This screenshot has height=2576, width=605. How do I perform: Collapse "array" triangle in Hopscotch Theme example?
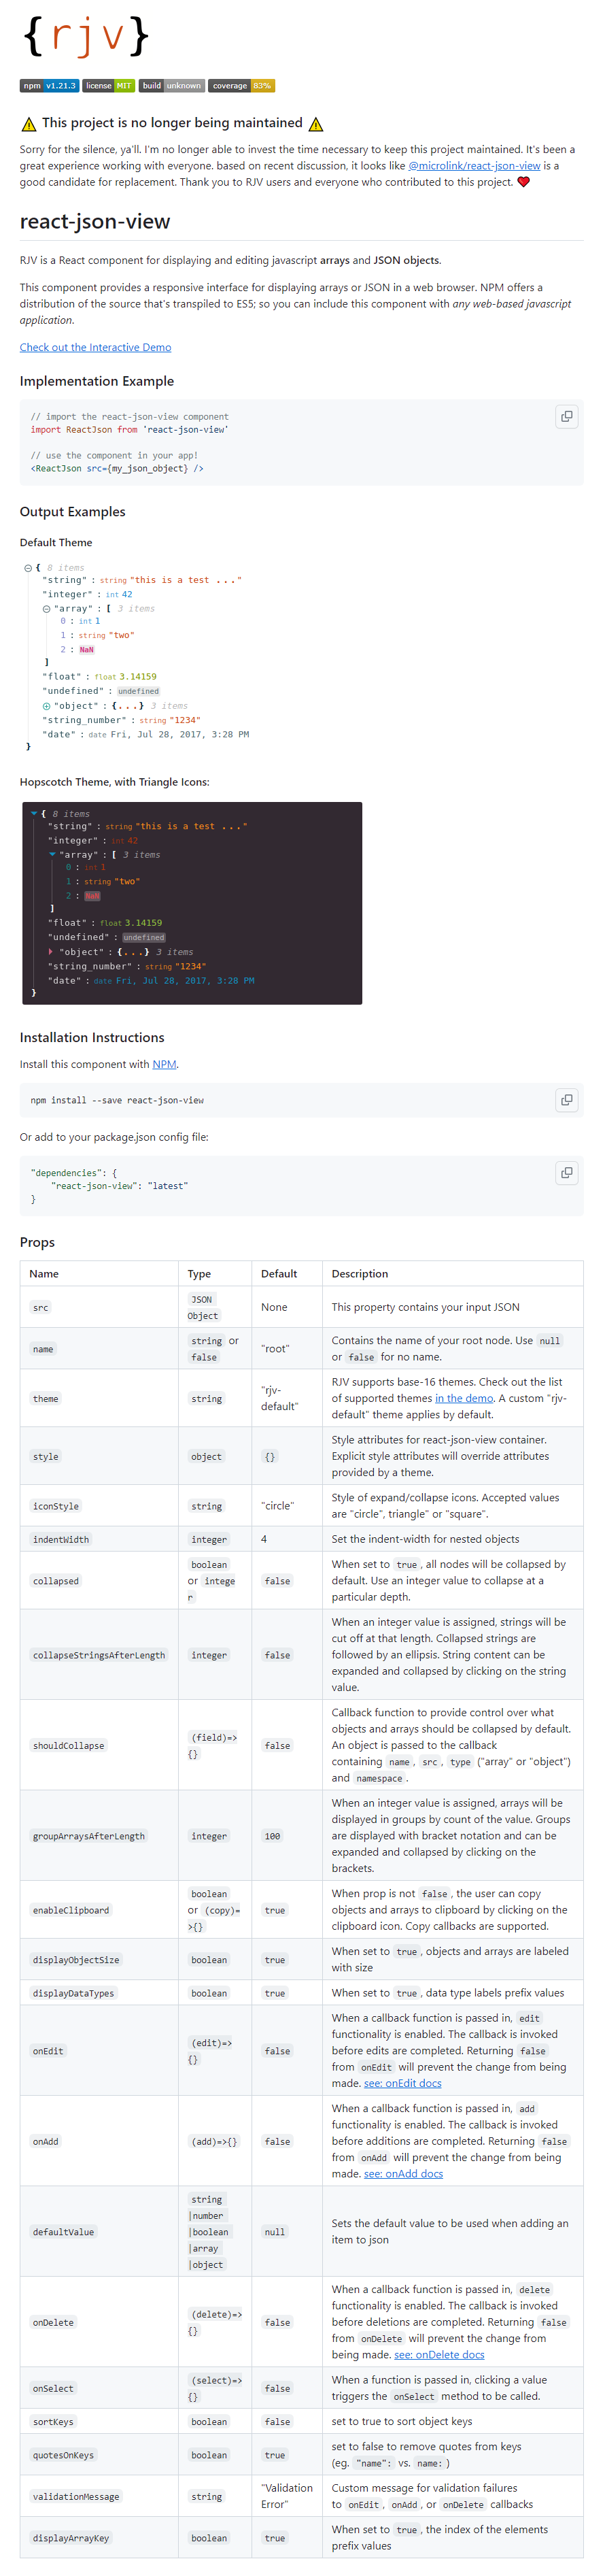click(x=52, y=855)
